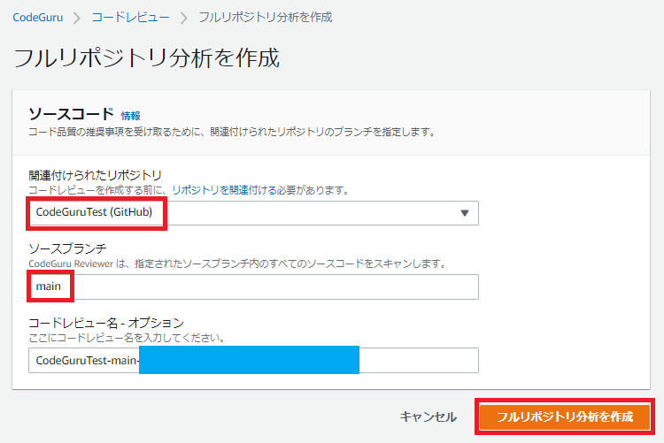The height and width of the screenshot is (443, 664).
Task: Click the ソースコード section heading
Action: click(71, 114)
